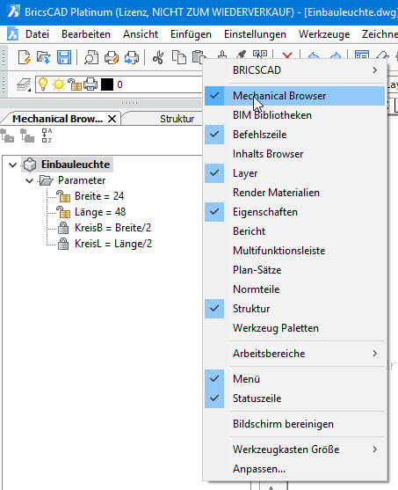Viewport: 398px width, 490px height.
Task: Click the Open file icon
Action: tap(44, 57)
